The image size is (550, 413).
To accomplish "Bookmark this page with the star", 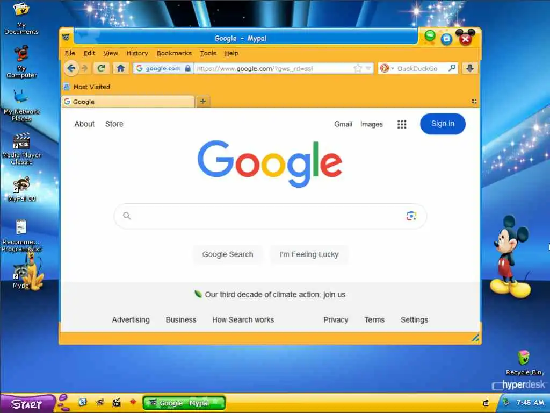I will [357, 68].
